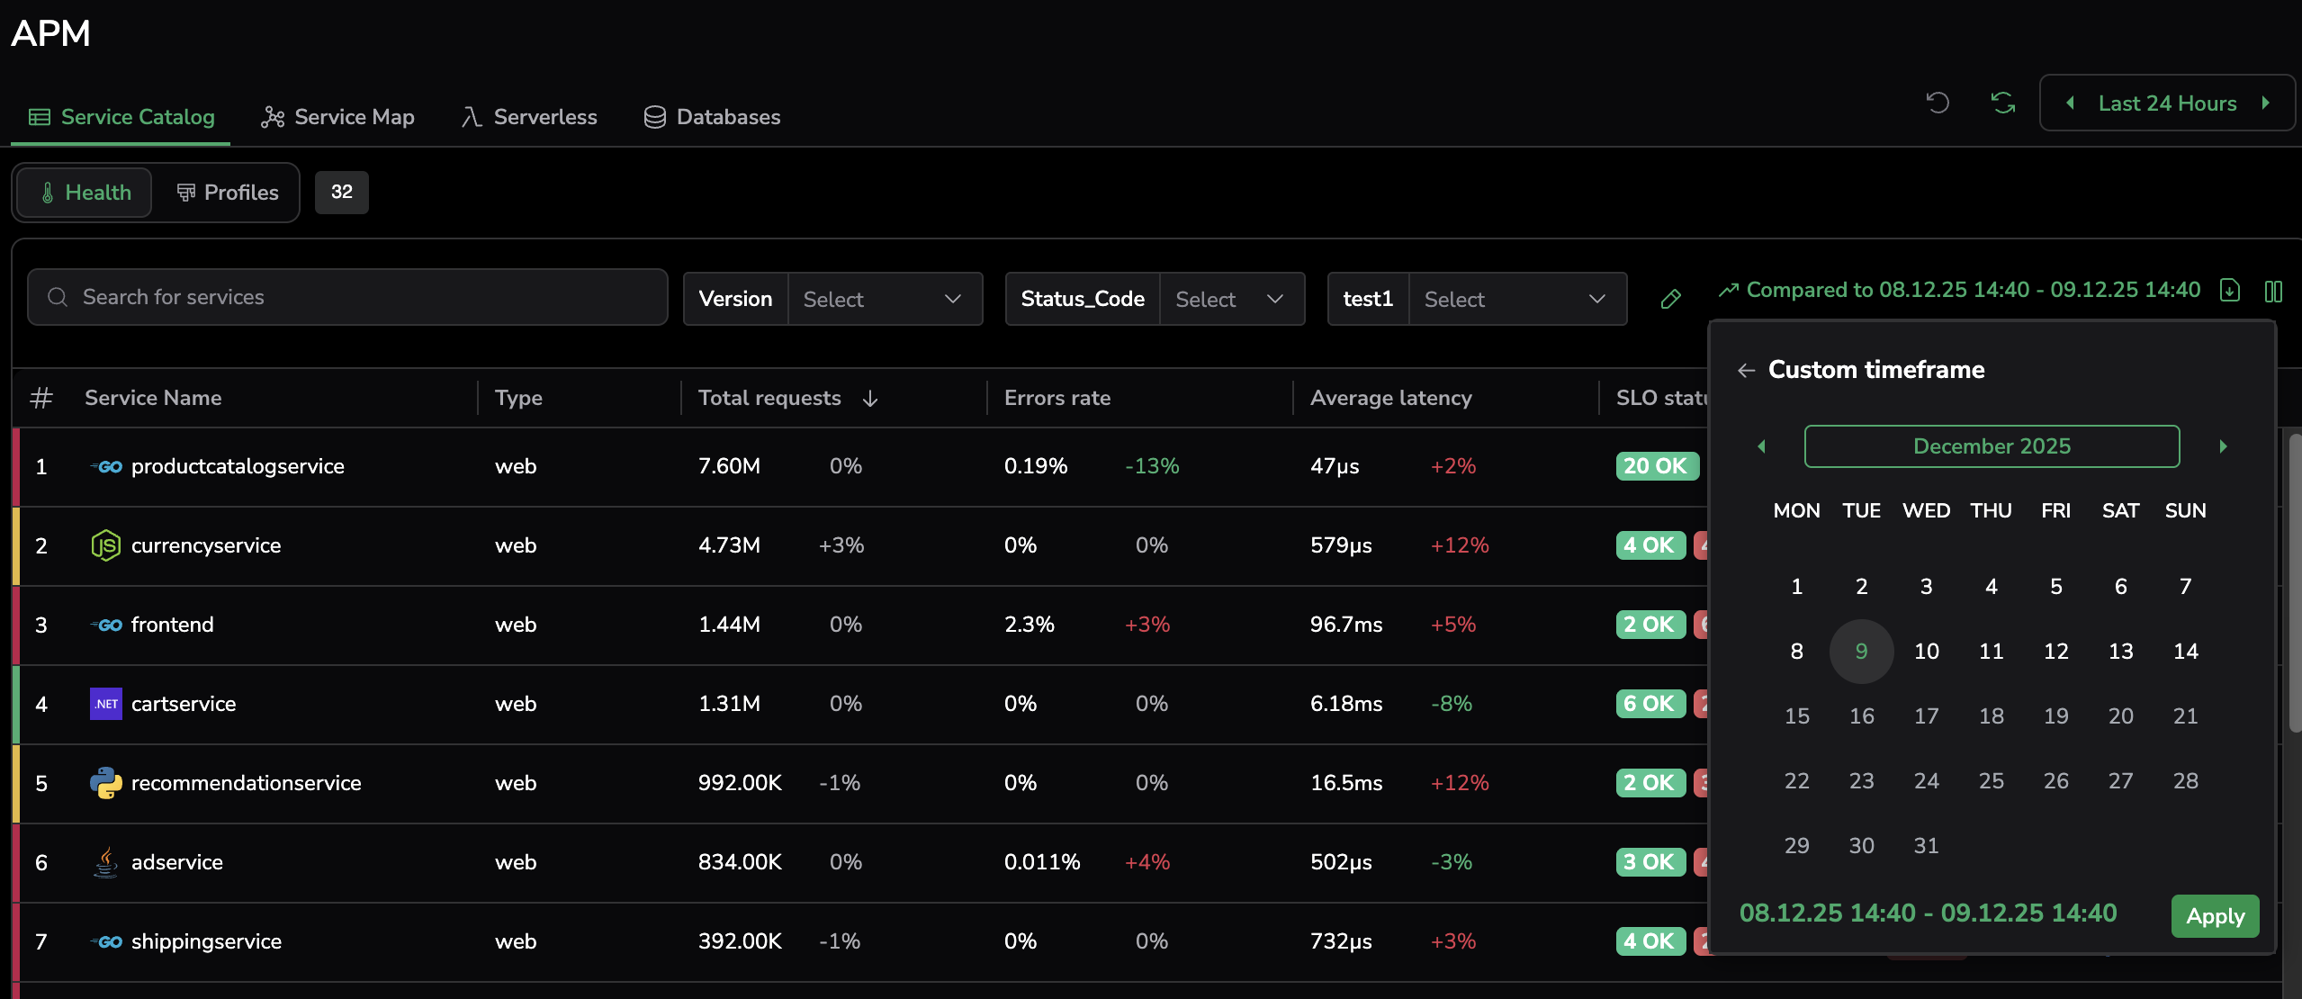Viewport: 2302px width, 999px height.
Task: Expand the test1 select dropdown
Action: 1516,299
